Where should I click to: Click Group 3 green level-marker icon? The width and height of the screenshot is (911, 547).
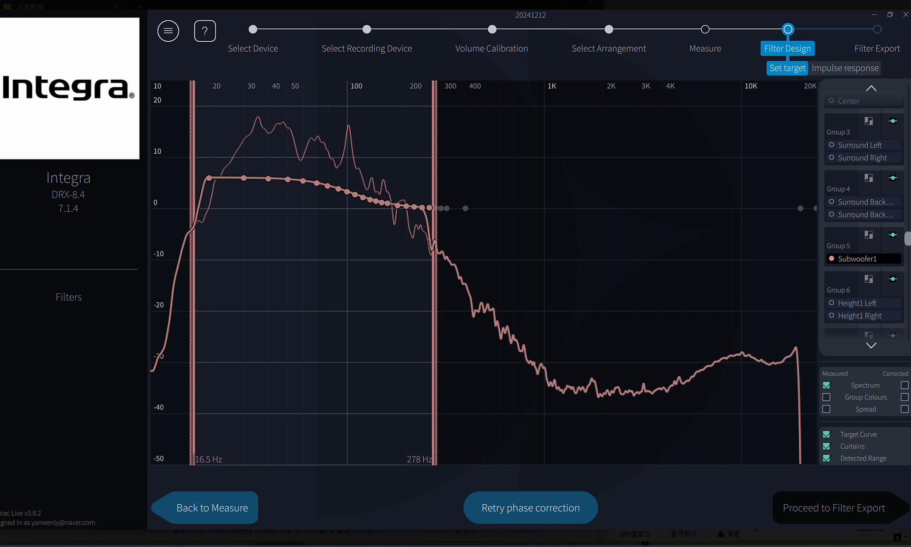(893, 121)
